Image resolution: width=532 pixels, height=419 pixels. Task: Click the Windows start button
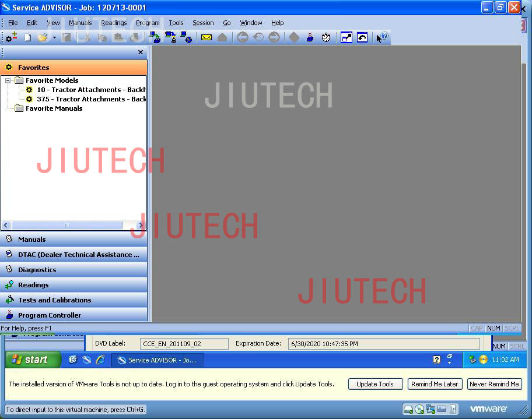[33, 360]
